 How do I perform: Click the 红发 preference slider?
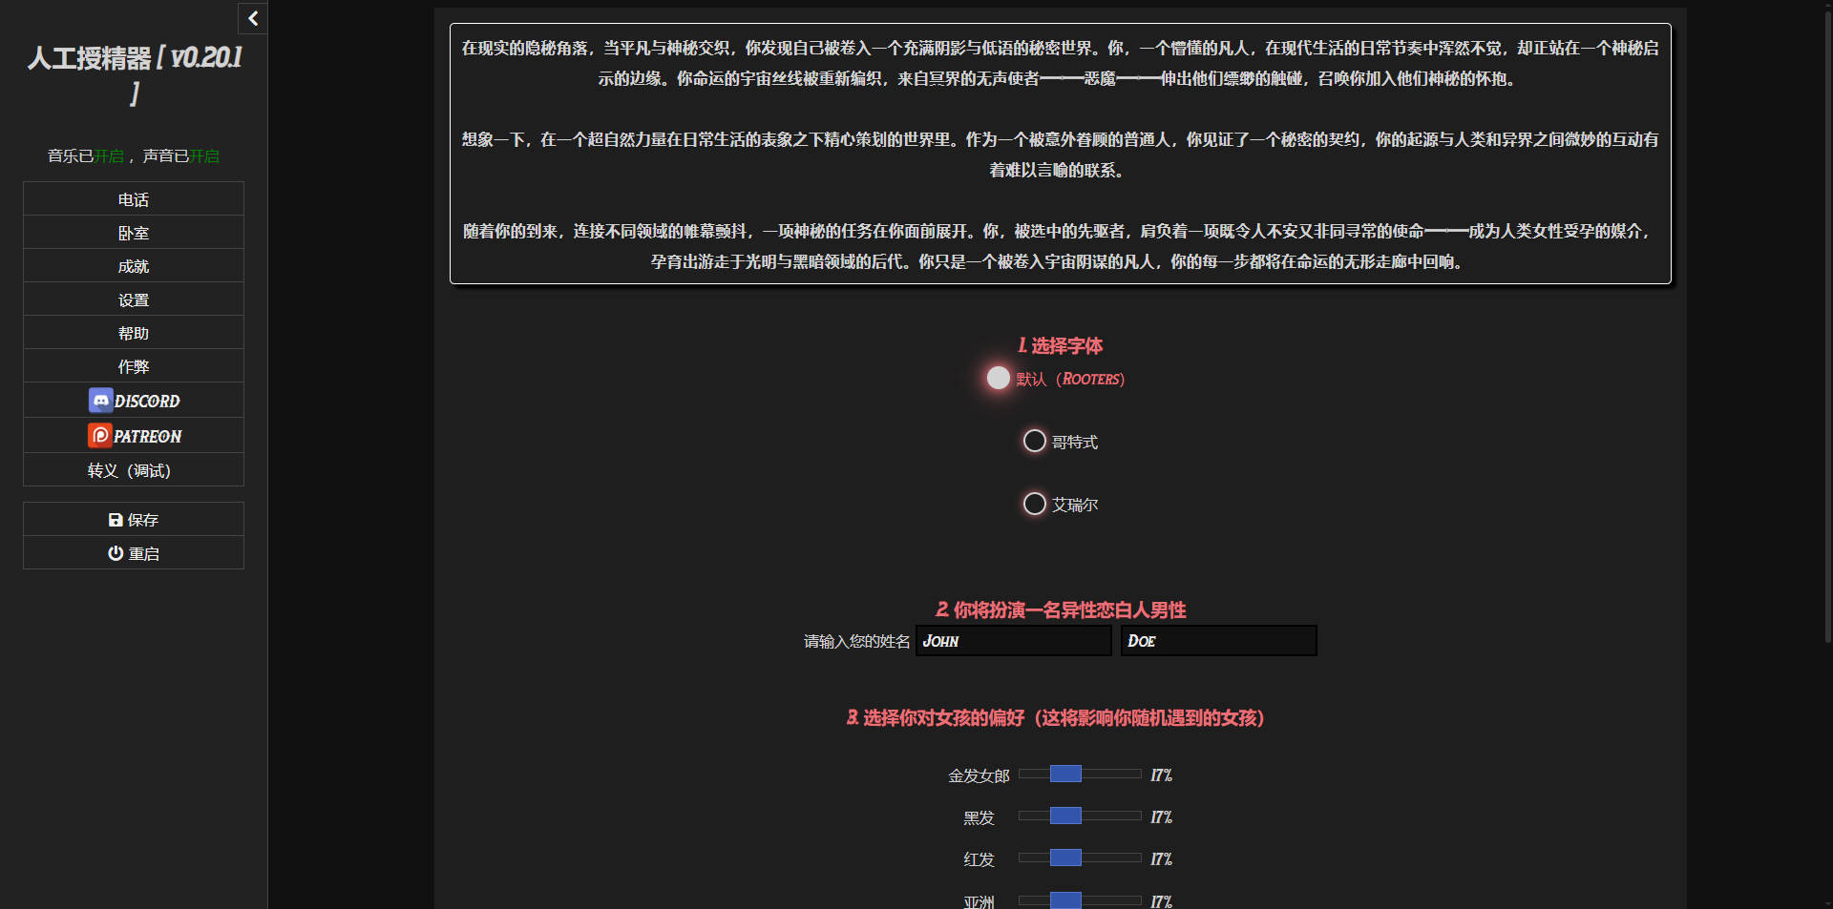[1079, 858]
